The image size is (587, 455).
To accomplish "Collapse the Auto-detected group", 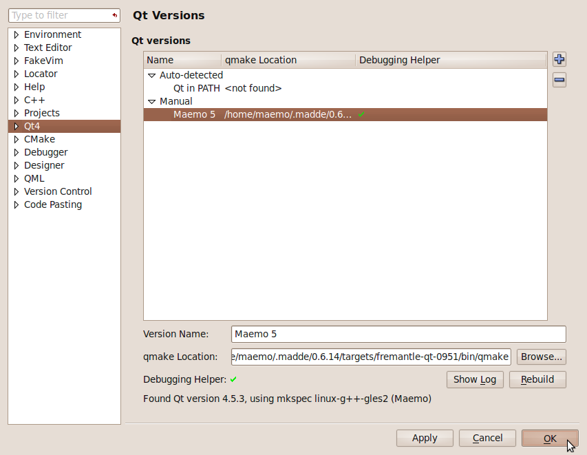I will (x=151, y=75).
